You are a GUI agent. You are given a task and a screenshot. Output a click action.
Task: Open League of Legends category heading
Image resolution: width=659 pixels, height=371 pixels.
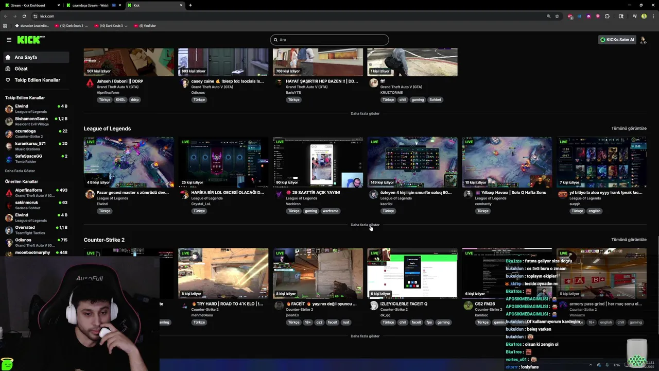coord(107,128)
